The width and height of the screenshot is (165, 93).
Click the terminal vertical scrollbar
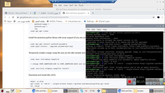coord(164,55)
